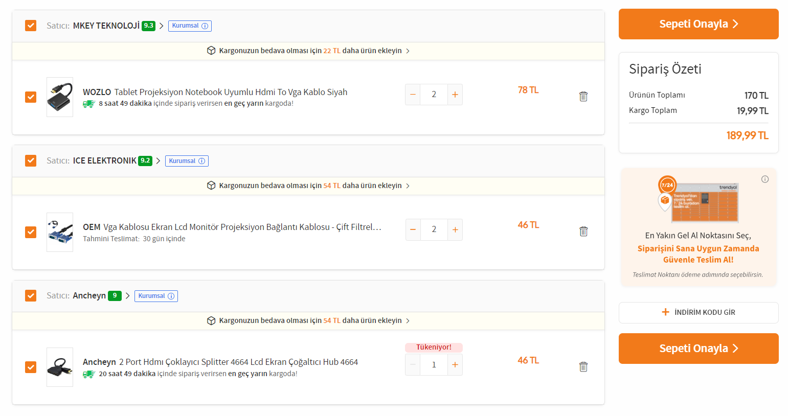Screen dimensions: 788x416
Task: Click the info icon on Ancheyn Kurumsal badge
Action: 171,296
